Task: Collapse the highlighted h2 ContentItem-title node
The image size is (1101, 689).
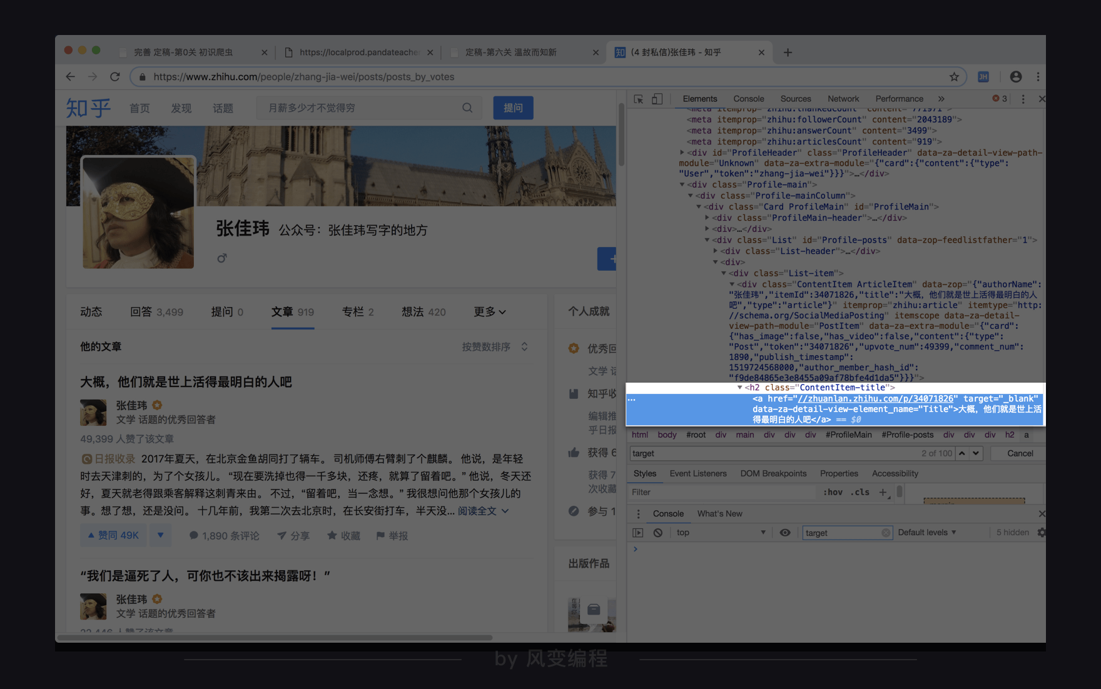Action: click(741, 387)
